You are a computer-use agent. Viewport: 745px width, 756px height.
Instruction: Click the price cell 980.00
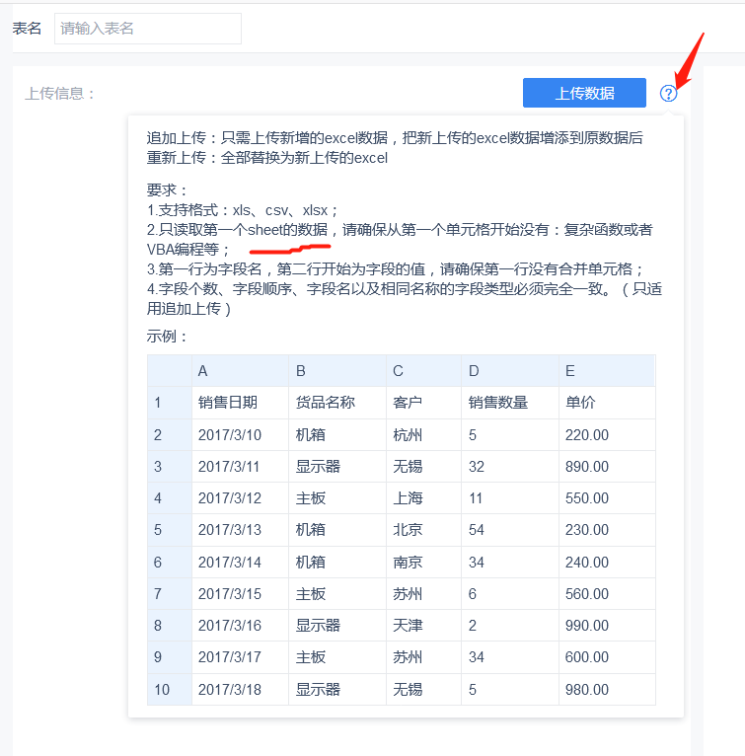tap(607, 690)
